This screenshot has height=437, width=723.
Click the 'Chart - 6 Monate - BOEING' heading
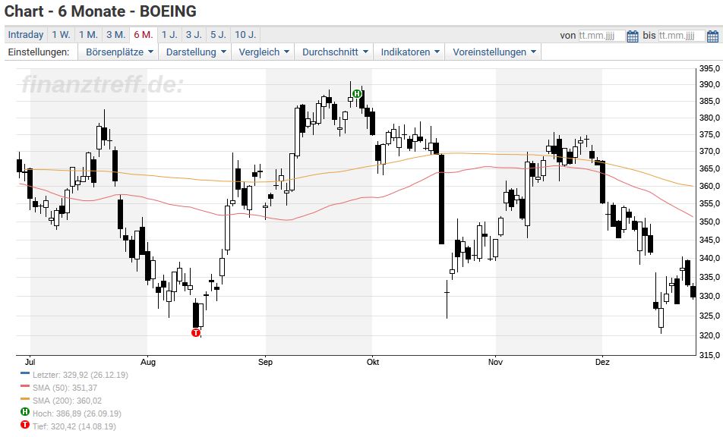point(100,11)
